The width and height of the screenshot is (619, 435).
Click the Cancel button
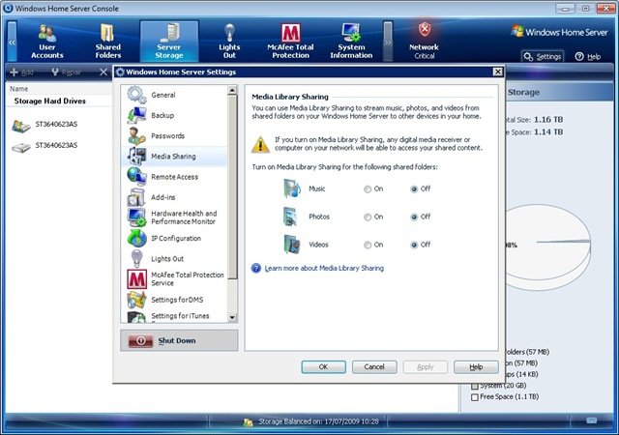pyautogui.click(x=374, y=367)
